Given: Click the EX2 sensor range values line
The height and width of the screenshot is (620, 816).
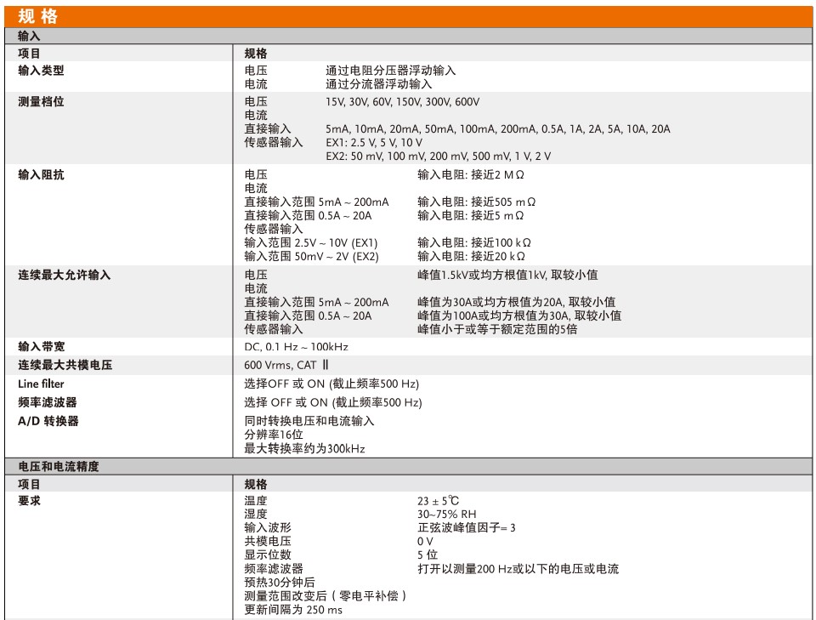Looking at the screenshot, I should 438,156.
